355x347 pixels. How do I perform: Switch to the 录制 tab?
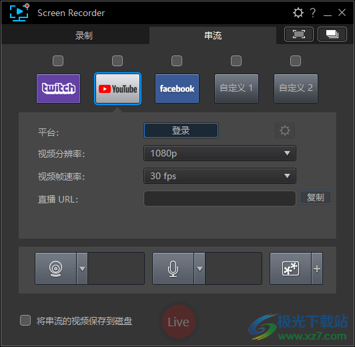84,35
